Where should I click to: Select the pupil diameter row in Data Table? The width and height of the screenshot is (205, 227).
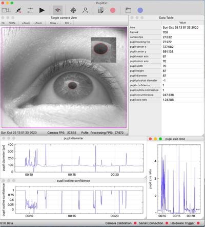(x=167, y=75)
